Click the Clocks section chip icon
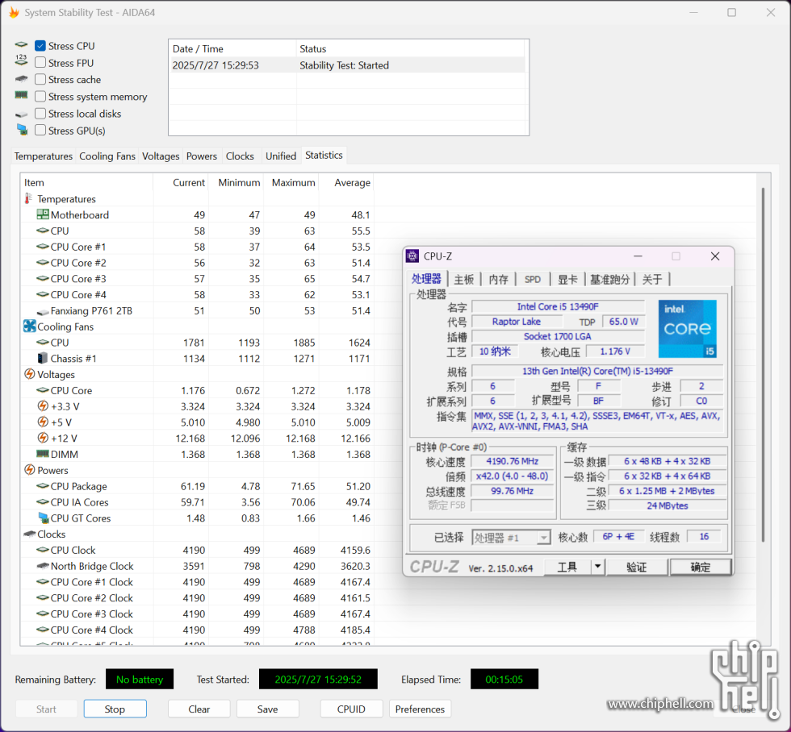 coord(30,534)
